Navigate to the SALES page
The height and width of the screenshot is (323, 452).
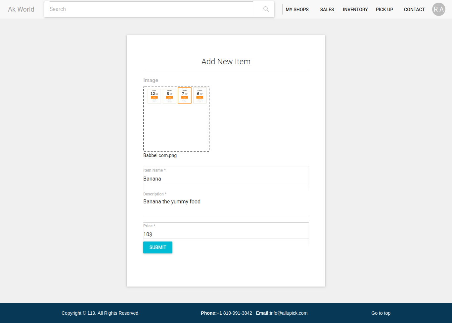327,10
